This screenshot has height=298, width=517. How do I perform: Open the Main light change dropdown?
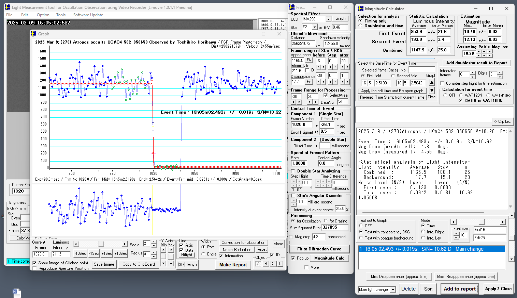393,289
